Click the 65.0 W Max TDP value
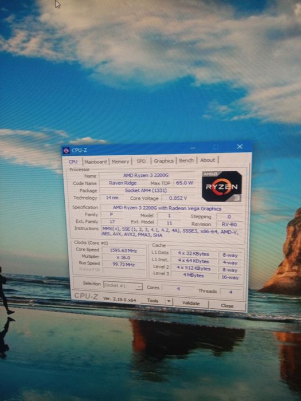This screenshot has width=301, height=401. 184,183
